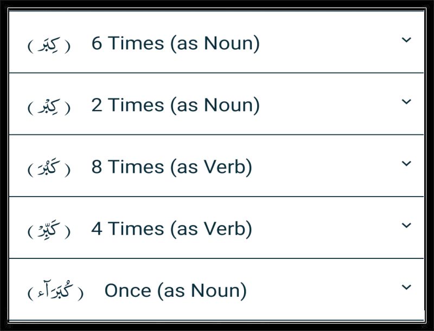Click the '2 Times (as Noun)' label
This screenshot has width=434, height=331.
[175, 105]
